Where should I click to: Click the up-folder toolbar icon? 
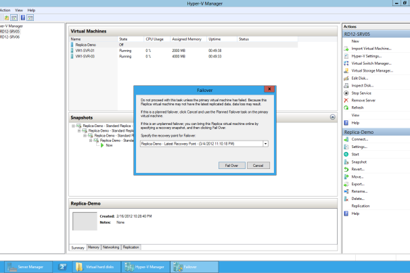[x=7, y=18]
